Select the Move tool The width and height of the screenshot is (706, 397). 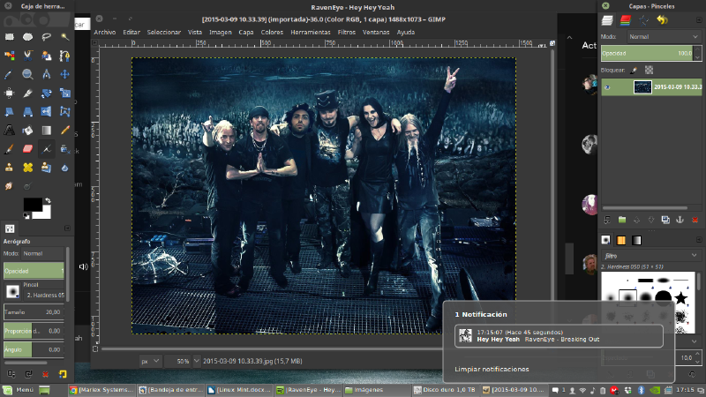pos(64,74)
